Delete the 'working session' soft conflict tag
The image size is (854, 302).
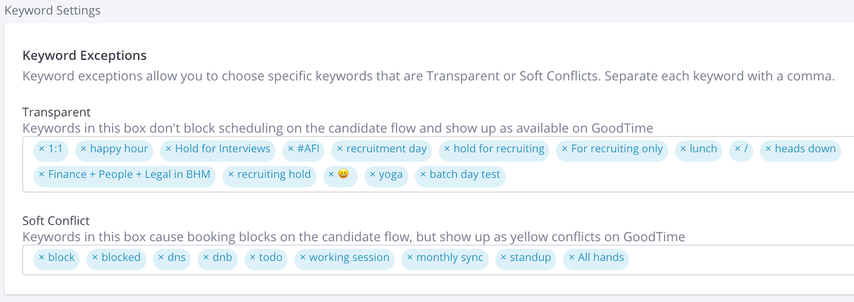pos(303,258)
